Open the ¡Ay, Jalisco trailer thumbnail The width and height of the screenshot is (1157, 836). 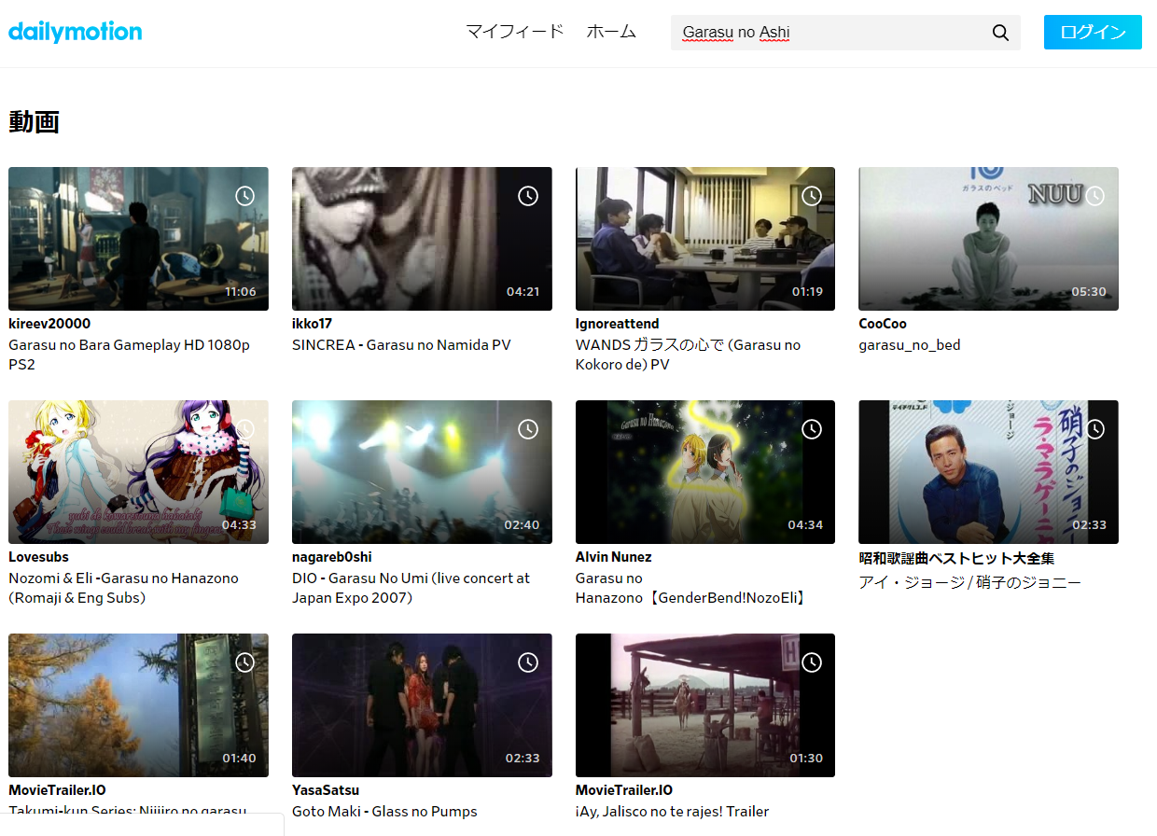coord(705,705)
